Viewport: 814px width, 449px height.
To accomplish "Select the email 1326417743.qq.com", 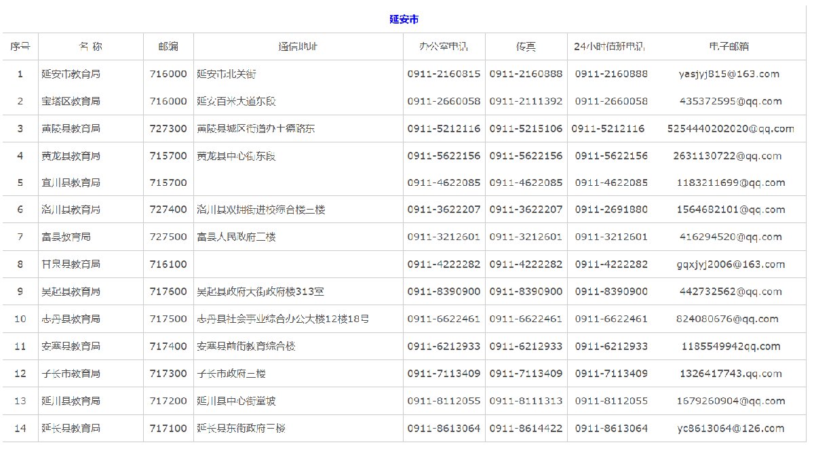I will click(x=729, y=374).
